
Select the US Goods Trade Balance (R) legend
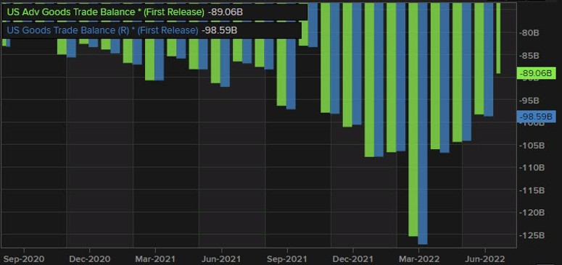click(151, 30)
